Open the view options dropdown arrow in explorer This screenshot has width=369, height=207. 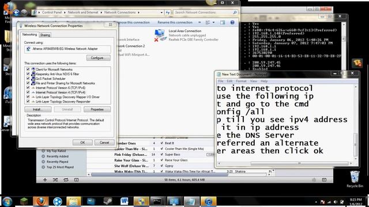[x=213, y=22]
